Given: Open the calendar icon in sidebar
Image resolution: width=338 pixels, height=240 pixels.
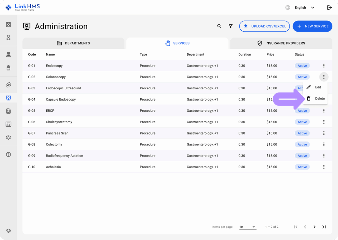Looking at the screenshot, I should coord(9,24).
